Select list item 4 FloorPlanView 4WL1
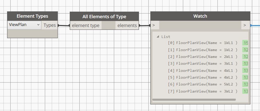This screenshot has height=111, width=260. 203,71
